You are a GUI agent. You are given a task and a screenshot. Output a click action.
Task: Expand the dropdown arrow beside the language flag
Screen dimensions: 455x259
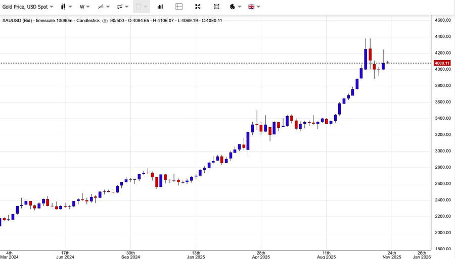click(x=259, y=7)
